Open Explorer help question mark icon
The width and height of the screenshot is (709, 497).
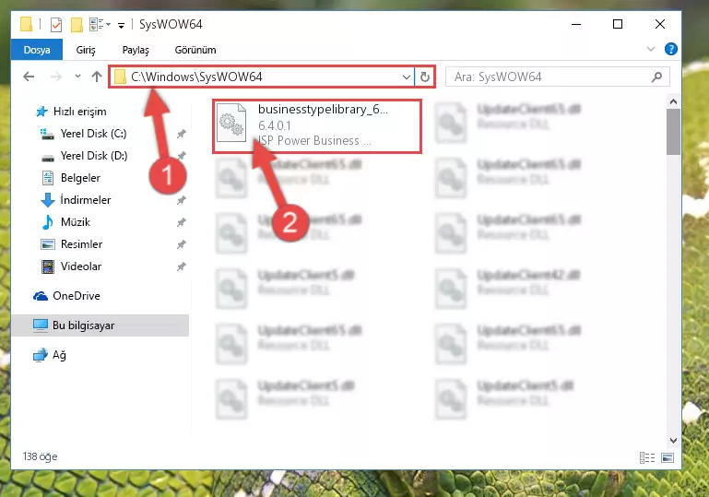(671, 49)
